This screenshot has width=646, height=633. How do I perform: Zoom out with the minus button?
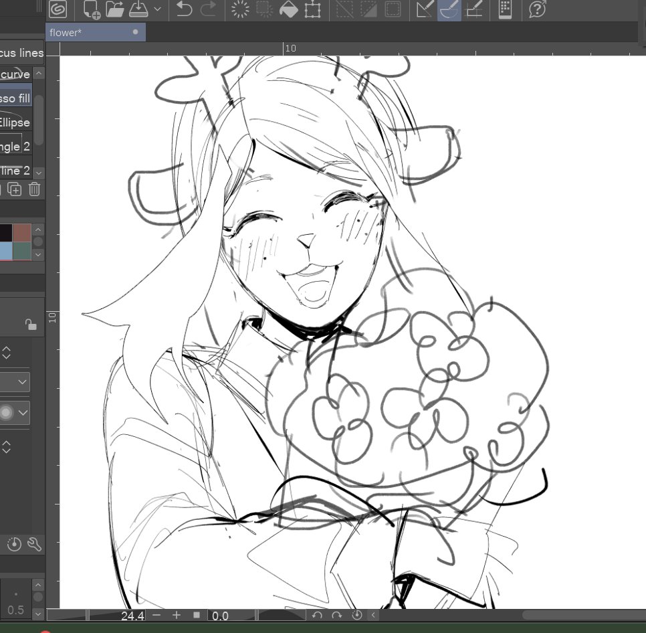(156, 615)
